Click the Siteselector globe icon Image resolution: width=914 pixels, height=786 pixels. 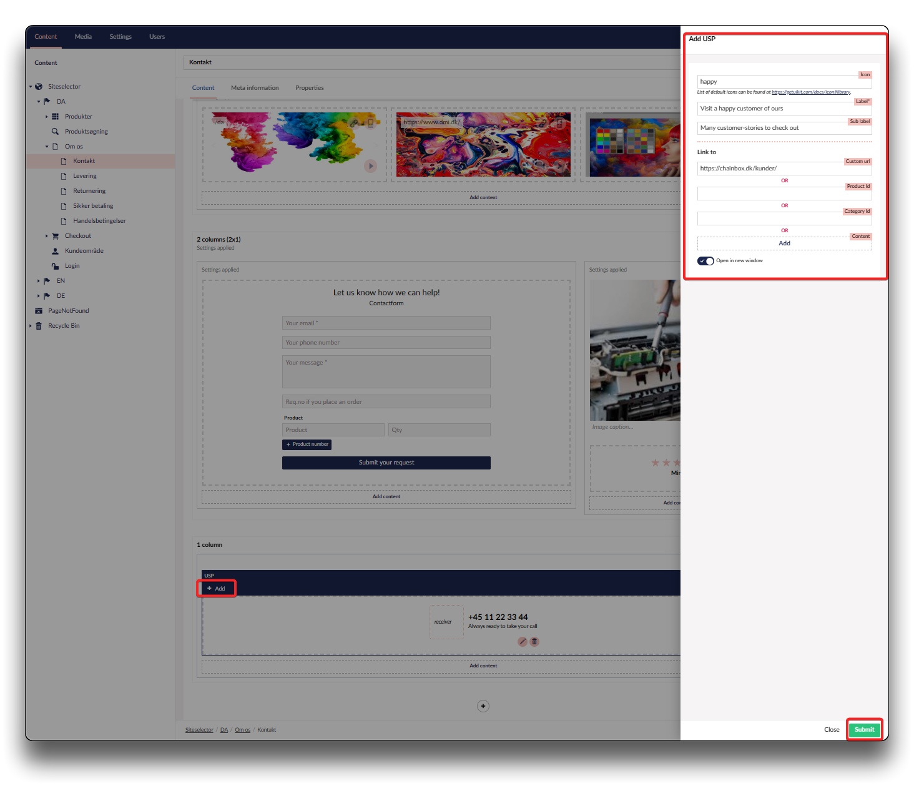pos(39,87)
